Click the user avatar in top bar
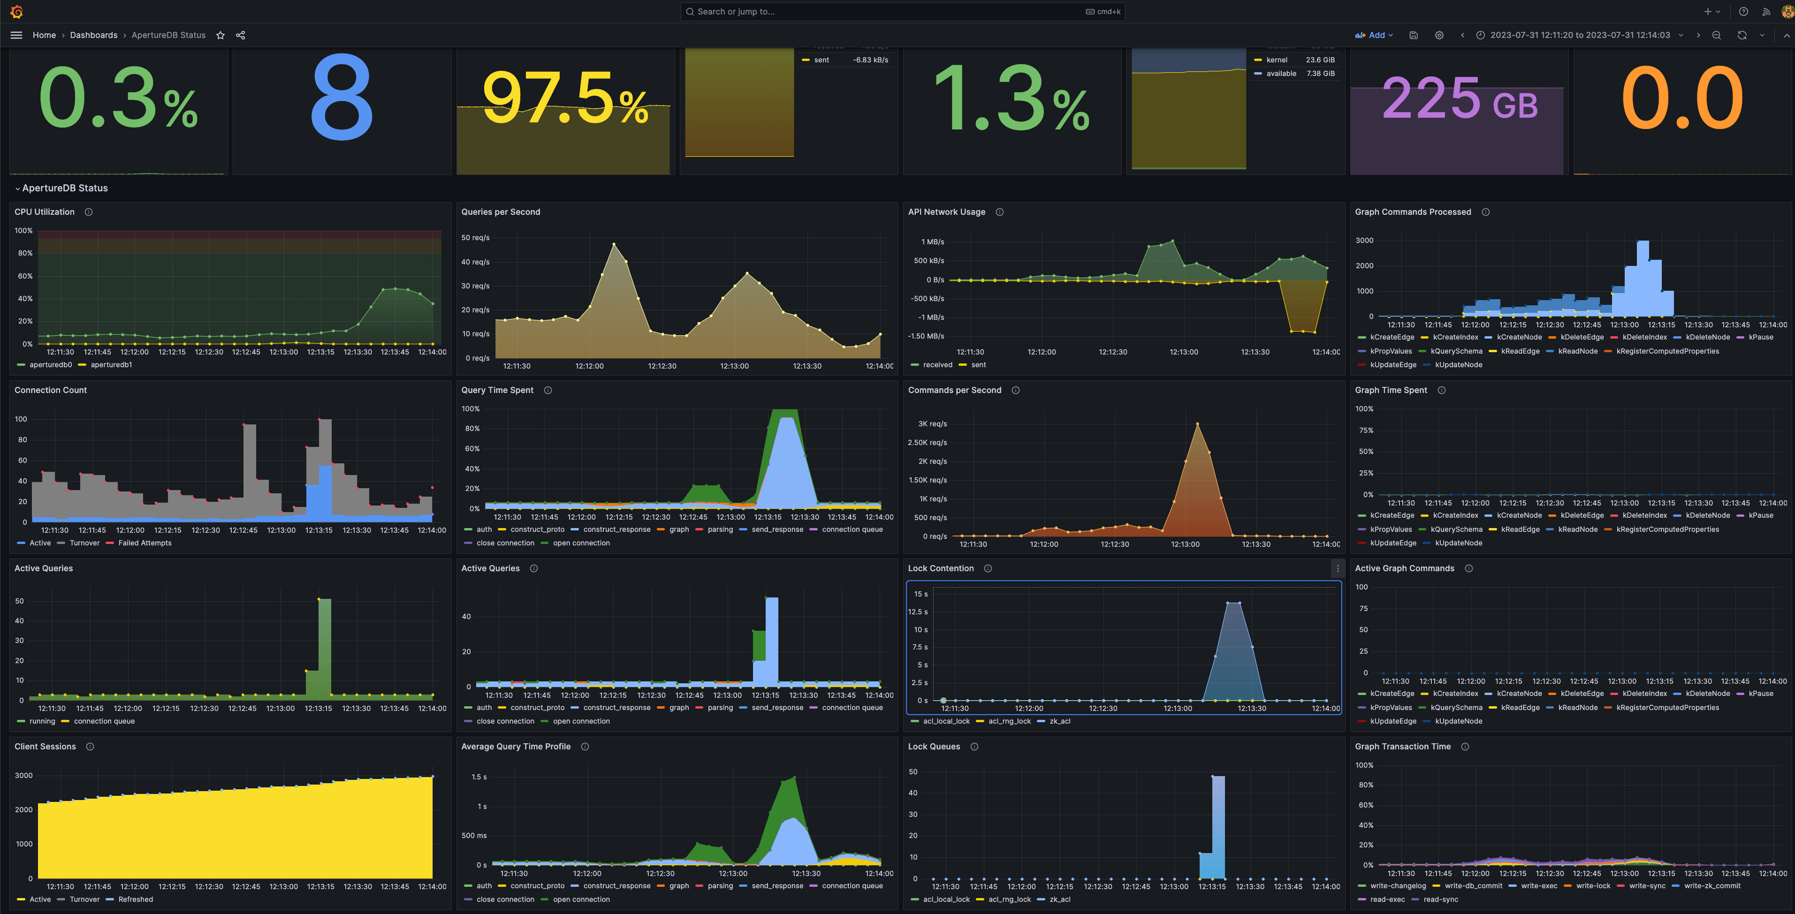The width and height of the screenshot is (1795, 914). 1787,12
